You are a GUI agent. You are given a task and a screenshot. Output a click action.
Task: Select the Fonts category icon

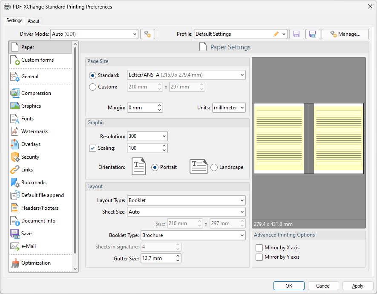tap(14, 118)
